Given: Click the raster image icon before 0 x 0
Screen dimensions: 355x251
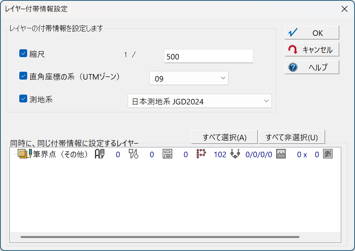Looking at the screenshot, I should pos(281,154).
